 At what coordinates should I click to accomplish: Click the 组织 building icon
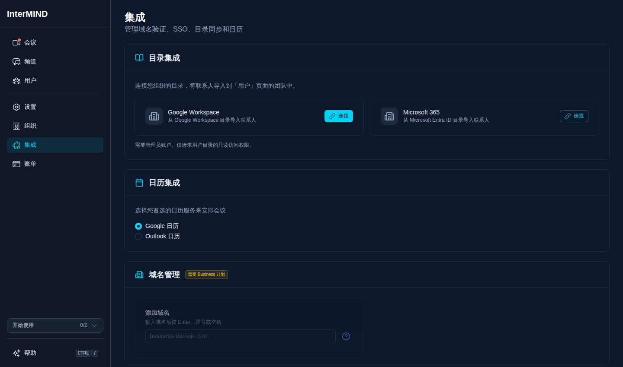point(16,126)
